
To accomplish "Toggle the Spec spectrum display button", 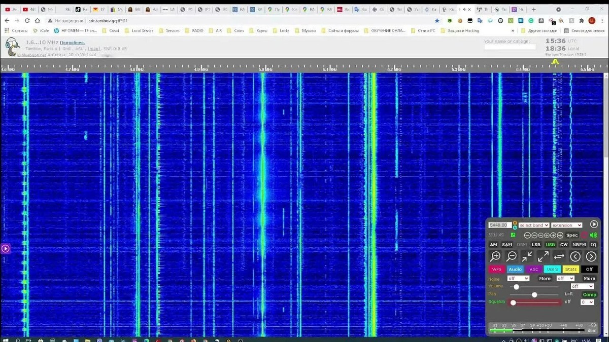I will pos(572,235).
